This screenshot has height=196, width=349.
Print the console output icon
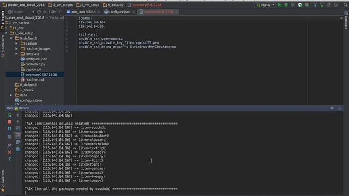click(18, 142)
